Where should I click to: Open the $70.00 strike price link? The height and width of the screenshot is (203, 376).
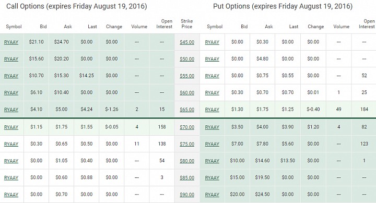pyautogui.click(x=187, y=127)
